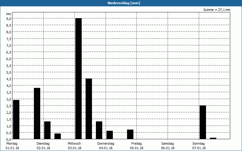242x151 pixels.
Task: Click the 2,5 mm bar on Sonntag
Action: (x=203, y=122)
